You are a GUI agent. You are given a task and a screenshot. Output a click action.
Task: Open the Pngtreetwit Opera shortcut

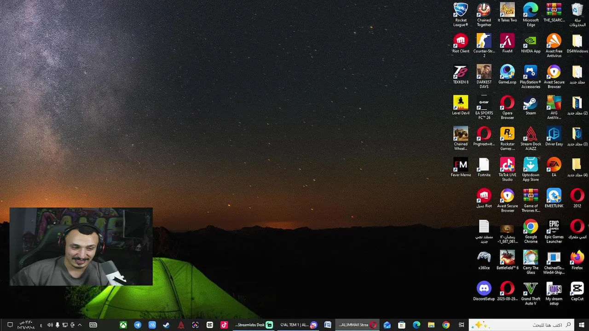tap(484, 136)
